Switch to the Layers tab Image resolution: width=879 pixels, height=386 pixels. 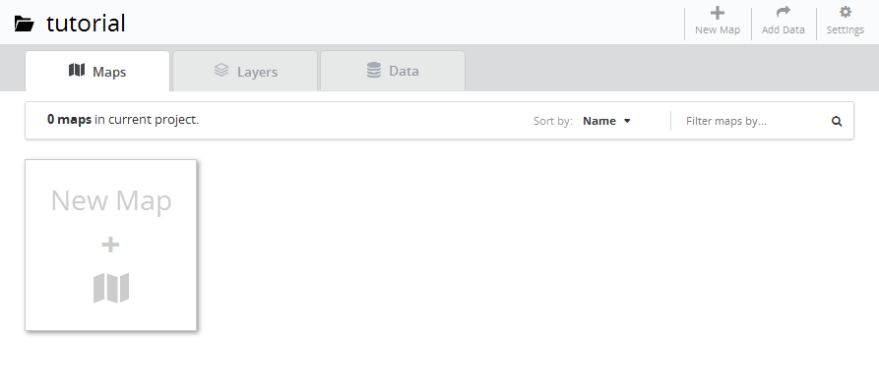coord(245,71)
